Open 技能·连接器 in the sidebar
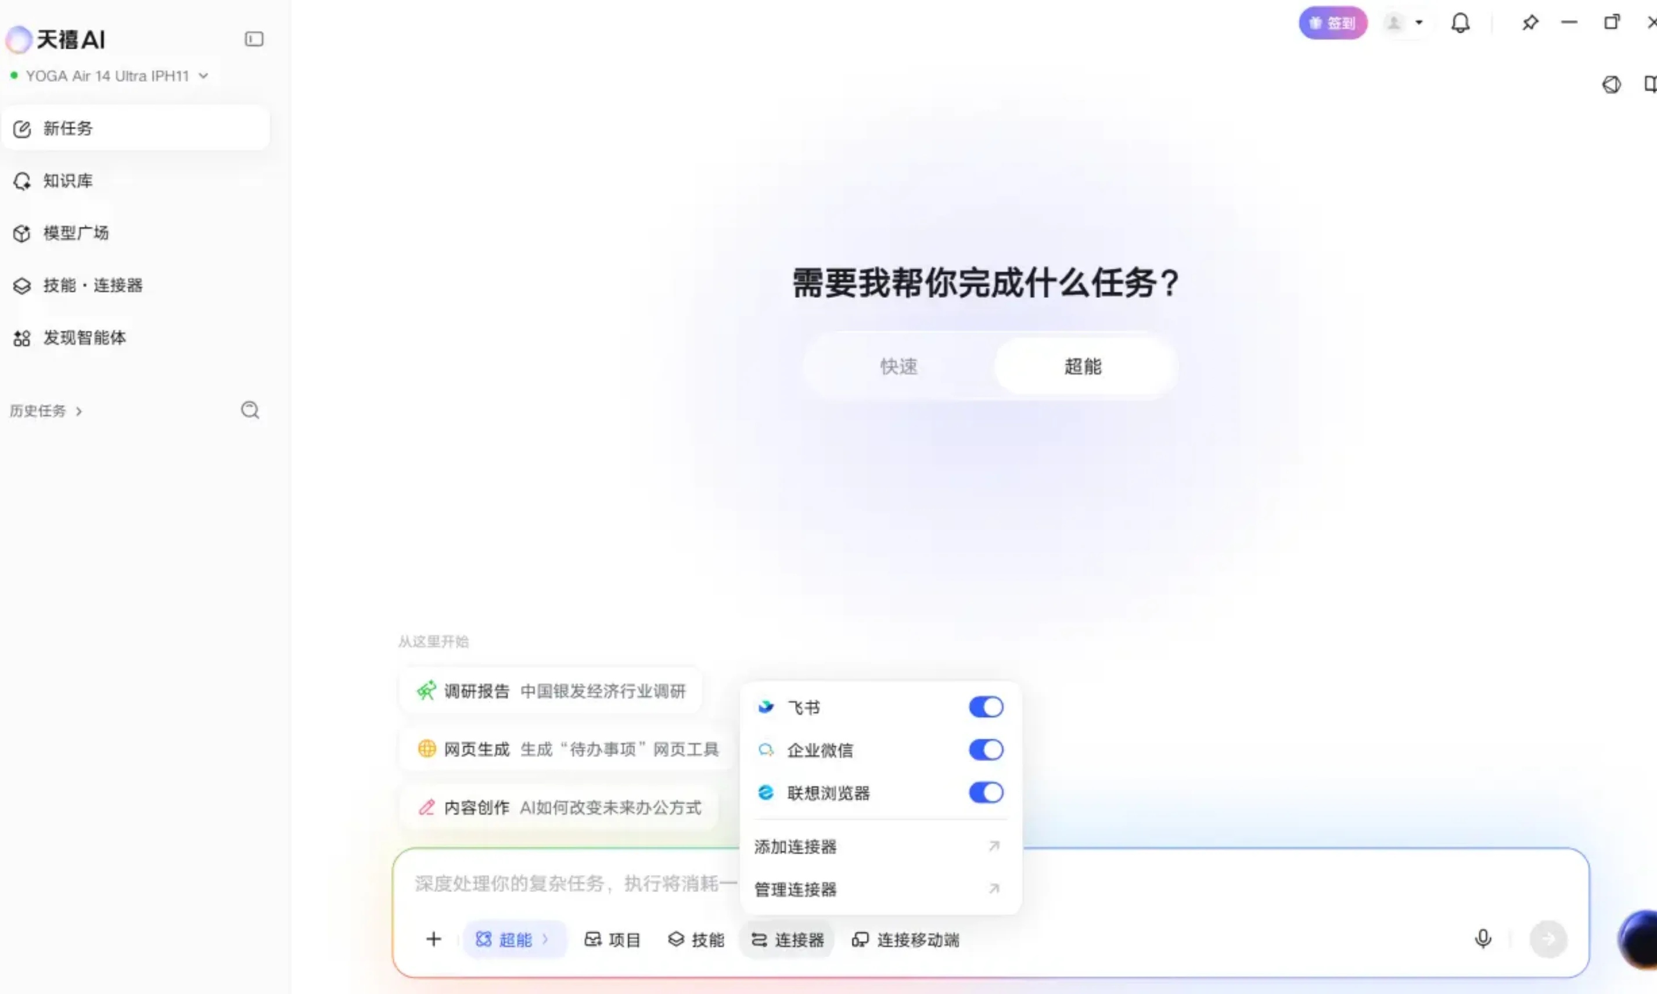This screenshot has width=1657, height=994. 135,285
